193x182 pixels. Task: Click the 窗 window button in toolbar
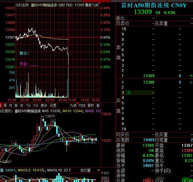[98, 105]
